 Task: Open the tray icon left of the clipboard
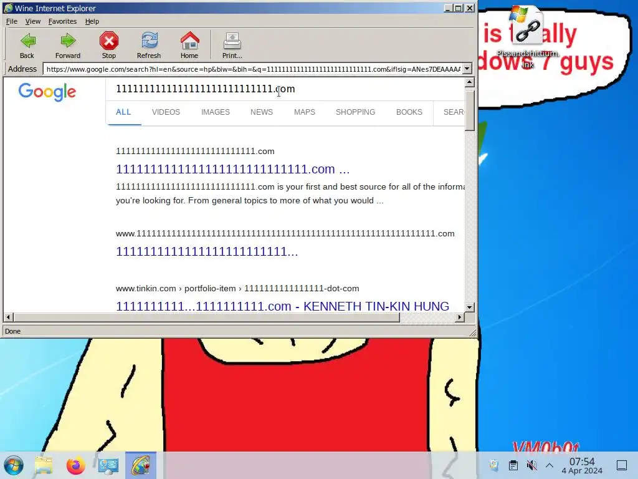(x=494, y=465)
